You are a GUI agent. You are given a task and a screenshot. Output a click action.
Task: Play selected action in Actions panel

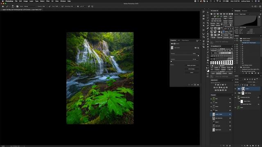[x=249, y=73]
